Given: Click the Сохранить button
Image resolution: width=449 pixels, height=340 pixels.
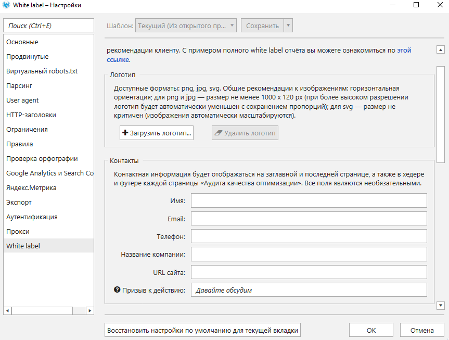Looking at the screenshot, I should [x=262, y=26].
